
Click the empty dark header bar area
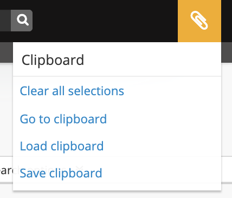point(105,21)
